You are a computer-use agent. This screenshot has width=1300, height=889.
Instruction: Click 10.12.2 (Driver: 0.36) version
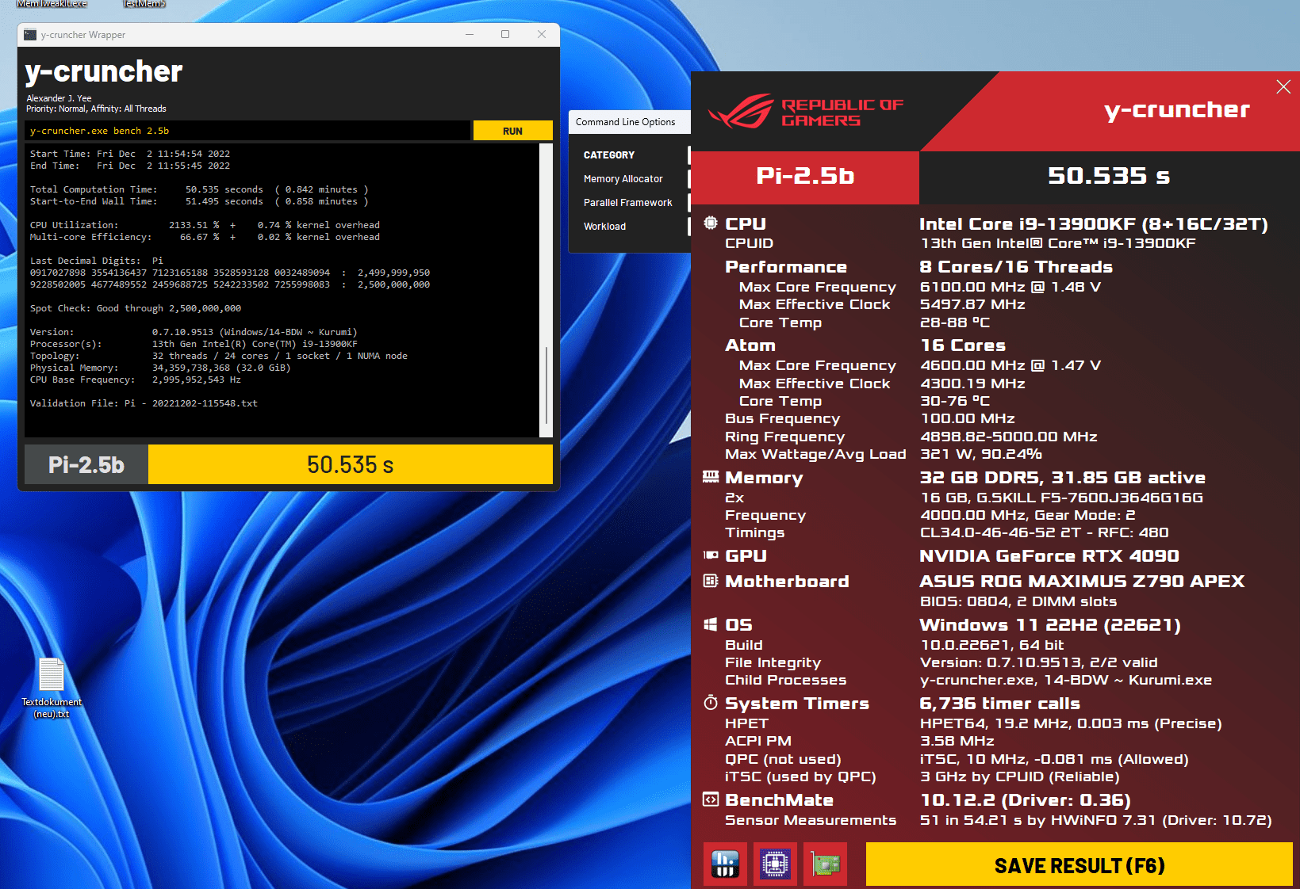click(1026, 800)
